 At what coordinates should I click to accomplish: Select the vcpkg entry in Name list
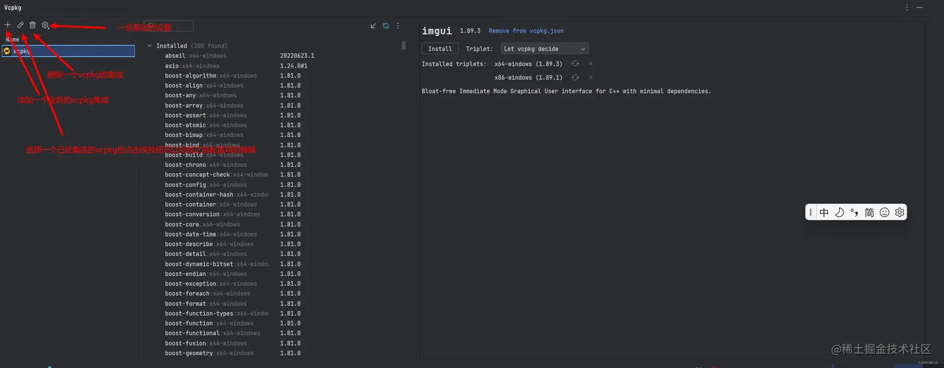(68, 51)
